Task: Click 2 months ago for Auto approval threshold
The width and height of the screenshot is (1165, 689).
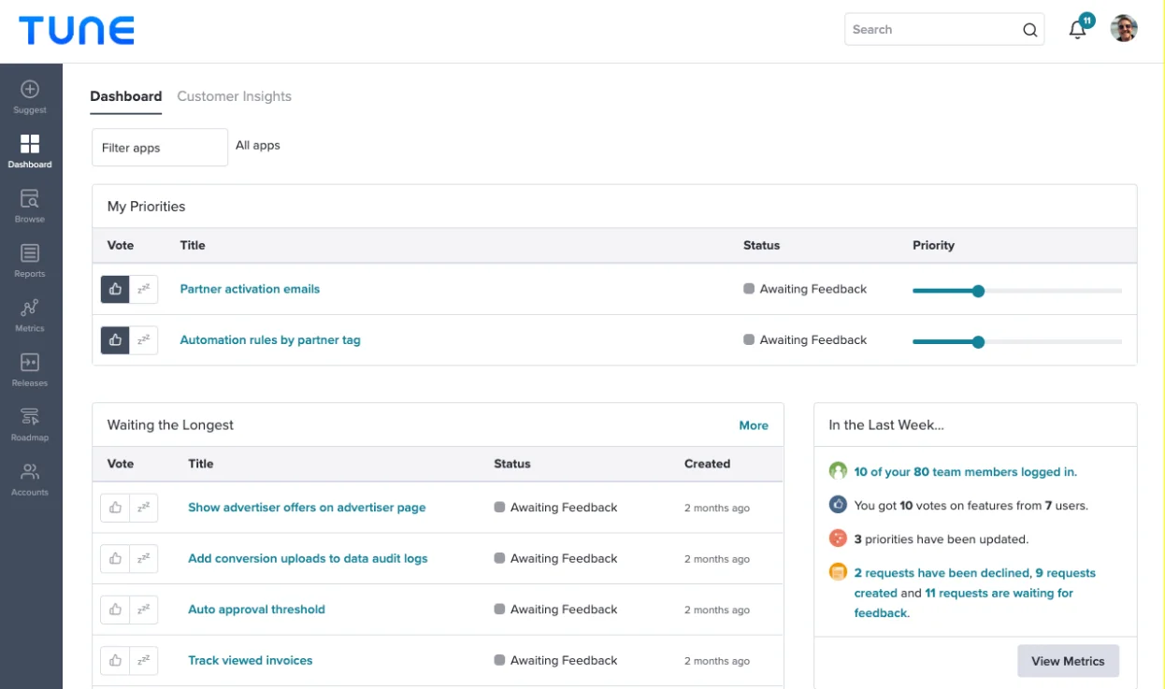Action: pyautogui.click(x=717, y=610)
